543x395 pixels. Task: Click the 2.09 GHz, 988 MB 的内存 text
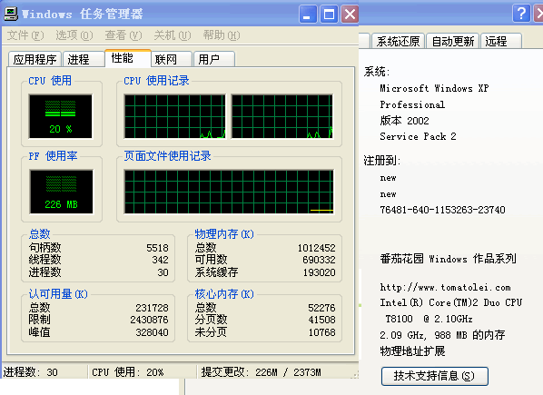(442, 335)
